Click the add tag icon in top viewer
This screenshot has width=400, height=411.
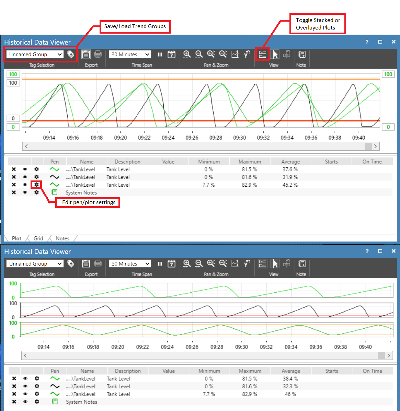70,54
